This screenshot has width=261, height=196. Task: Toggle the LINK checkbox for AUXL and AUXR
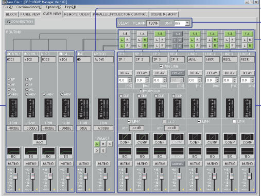[199, 121]
